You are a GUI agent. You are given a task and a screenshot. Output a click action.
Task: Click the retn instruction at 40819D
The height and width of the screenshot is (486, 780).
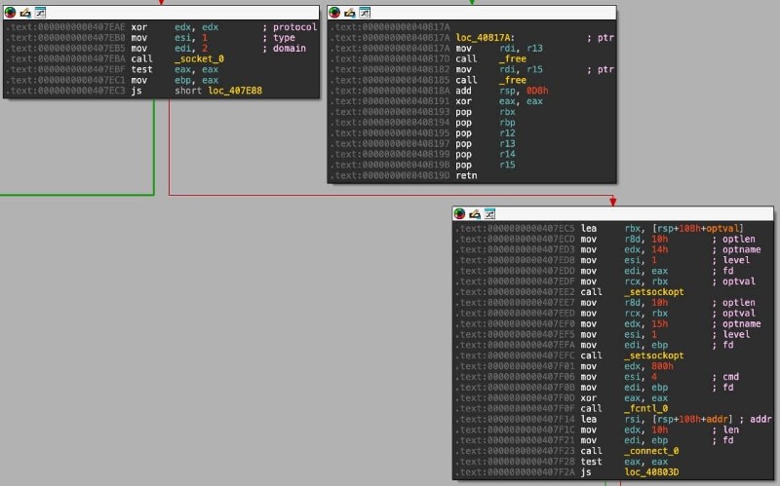466,175
